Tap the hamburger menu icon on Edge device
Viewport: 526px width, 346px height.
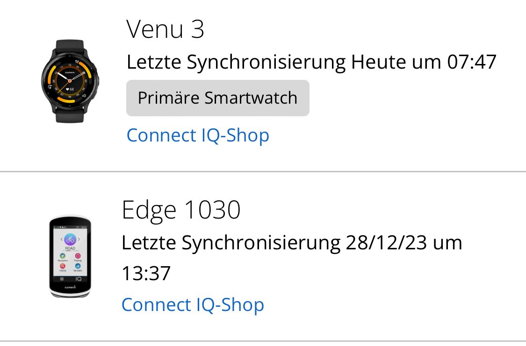[x=62, y=279]
